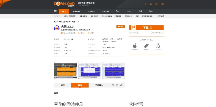The width and height of the screenshot is (216, 107).
Task: Click the breadcrumb trail above the title
Action: 66,22
